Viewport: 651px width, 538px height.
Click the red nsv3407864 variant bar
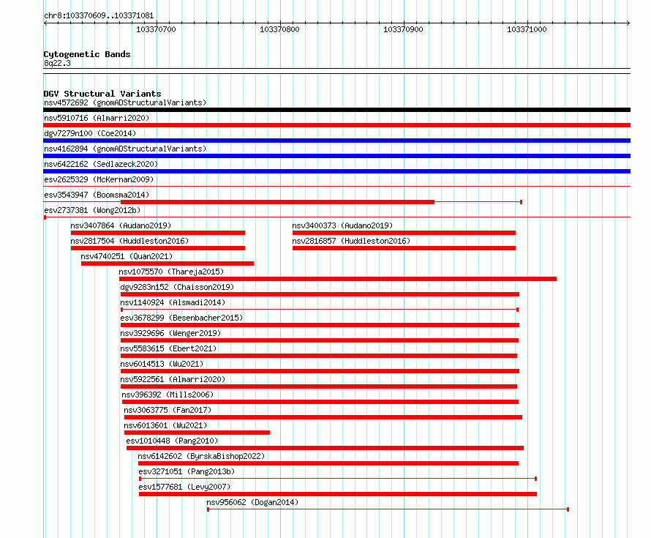[x=158, y=233]
